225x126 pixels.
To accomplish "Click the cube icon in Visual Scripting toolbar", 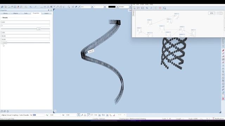I will (x=165, y=8).
